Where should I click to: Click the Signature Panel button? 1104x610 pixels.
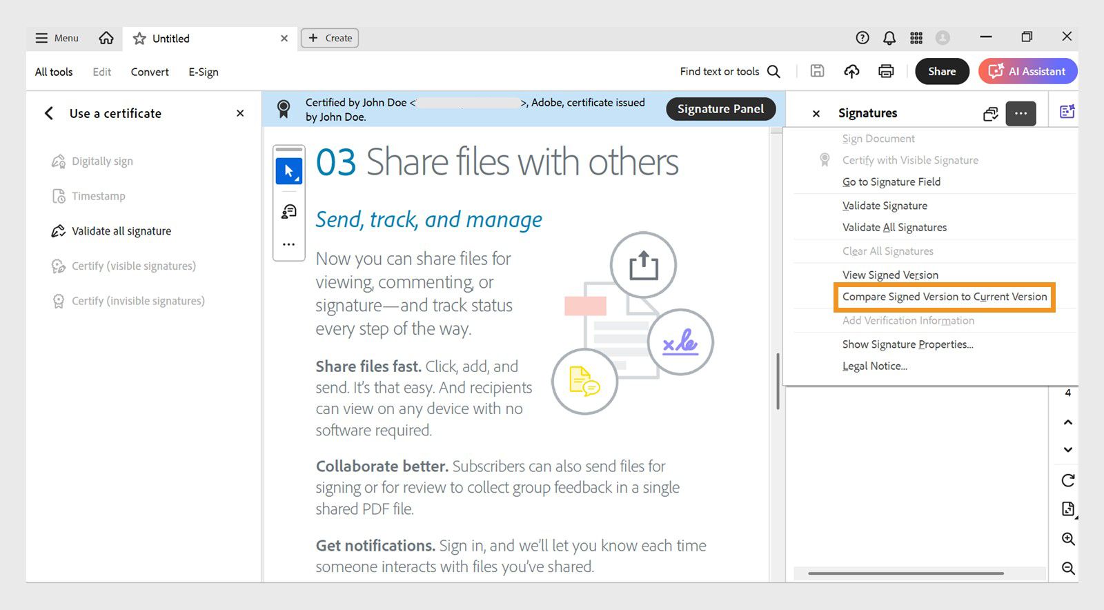(720, 109)
